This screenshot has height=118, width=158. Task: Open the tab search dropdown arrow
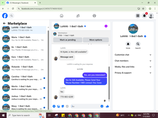(3, 3)
